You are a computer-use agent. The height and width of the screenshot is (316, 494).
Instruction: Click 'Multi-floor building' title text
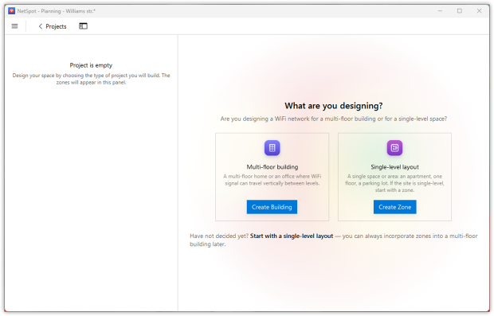tap(272, 167)
